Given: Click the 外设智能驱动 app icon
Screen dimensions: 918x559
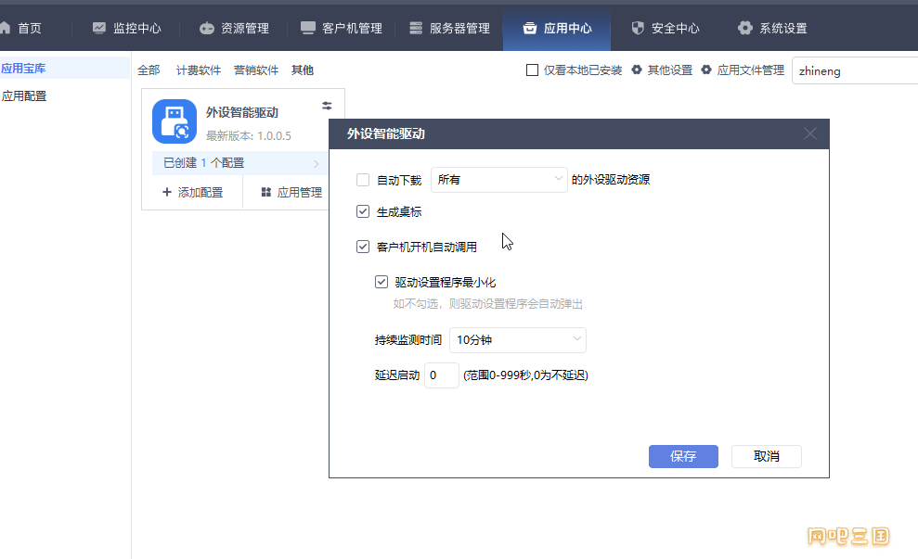Looking at the screenshot, I should (175, 121).
